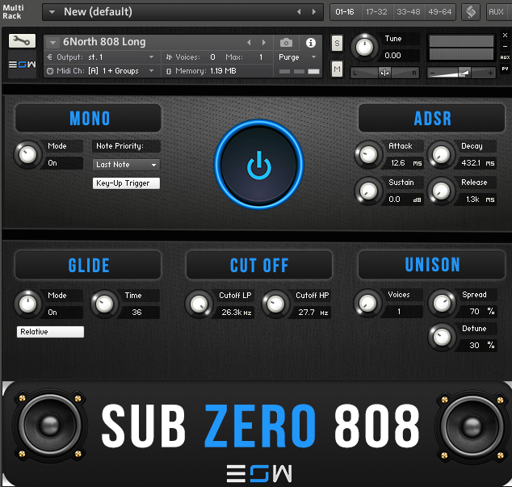
Task: Click the Glide Time knob
Action: pos(104,304)
